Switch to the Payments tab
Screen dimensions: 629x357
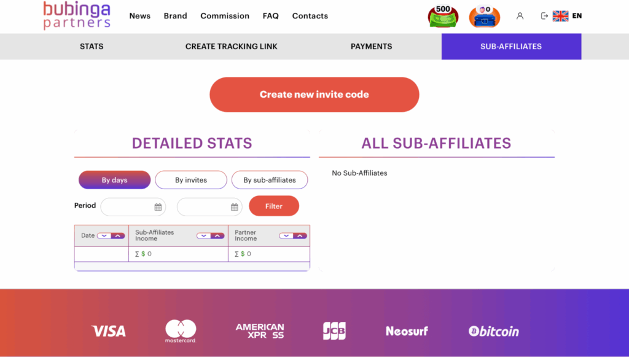[x=371, y=47]
